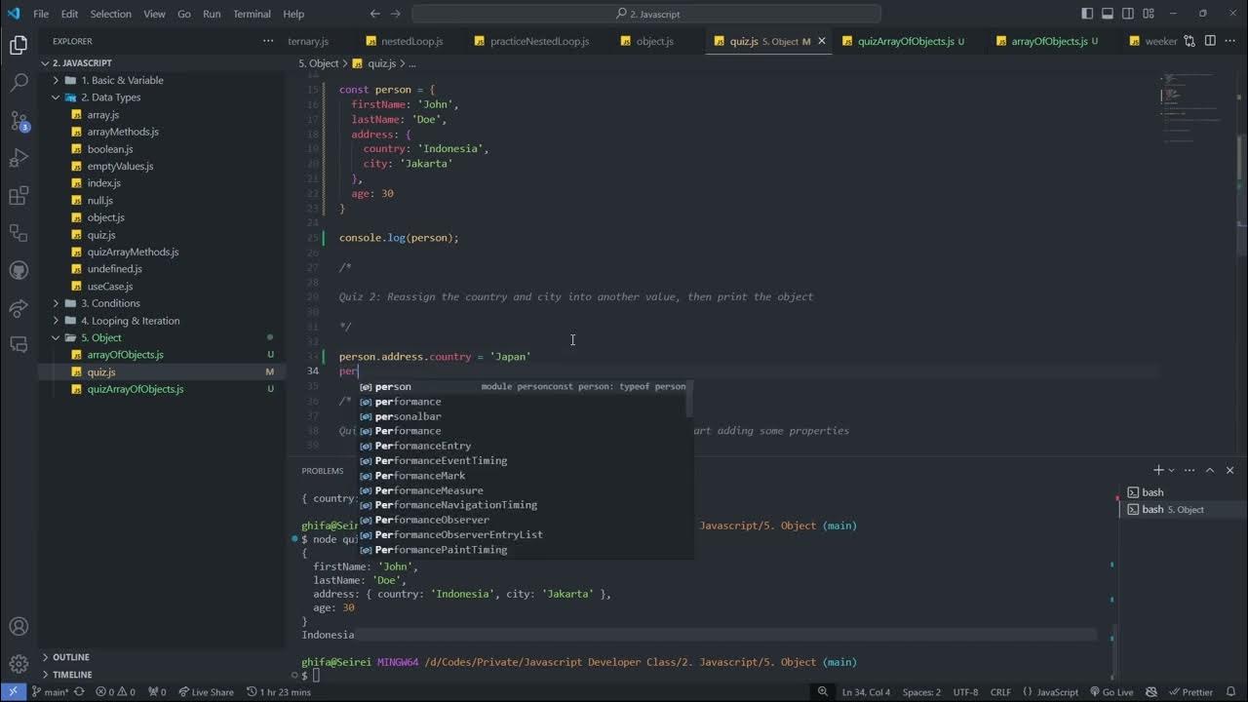Screen dimensions: 1248x702
Task: Open the Live Share view in the activity bar
Action: coord(19,307)
